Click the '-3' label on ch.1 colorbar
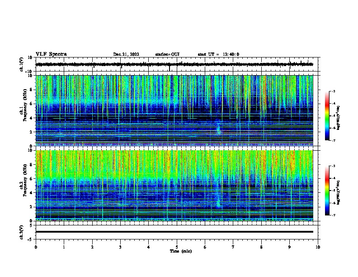This screenshot has height=277, width=358. 334,91
